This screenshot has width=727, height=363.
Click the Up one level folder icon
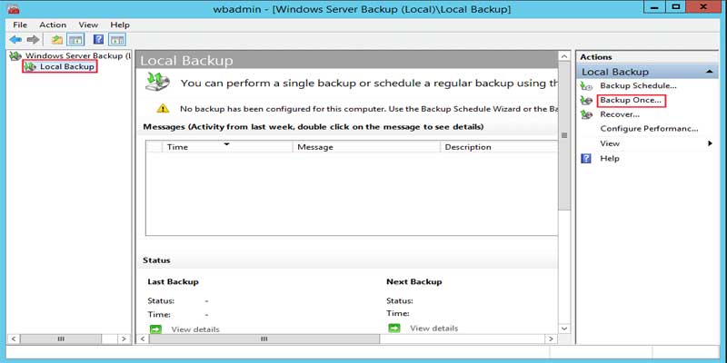(x=57, y=40)
